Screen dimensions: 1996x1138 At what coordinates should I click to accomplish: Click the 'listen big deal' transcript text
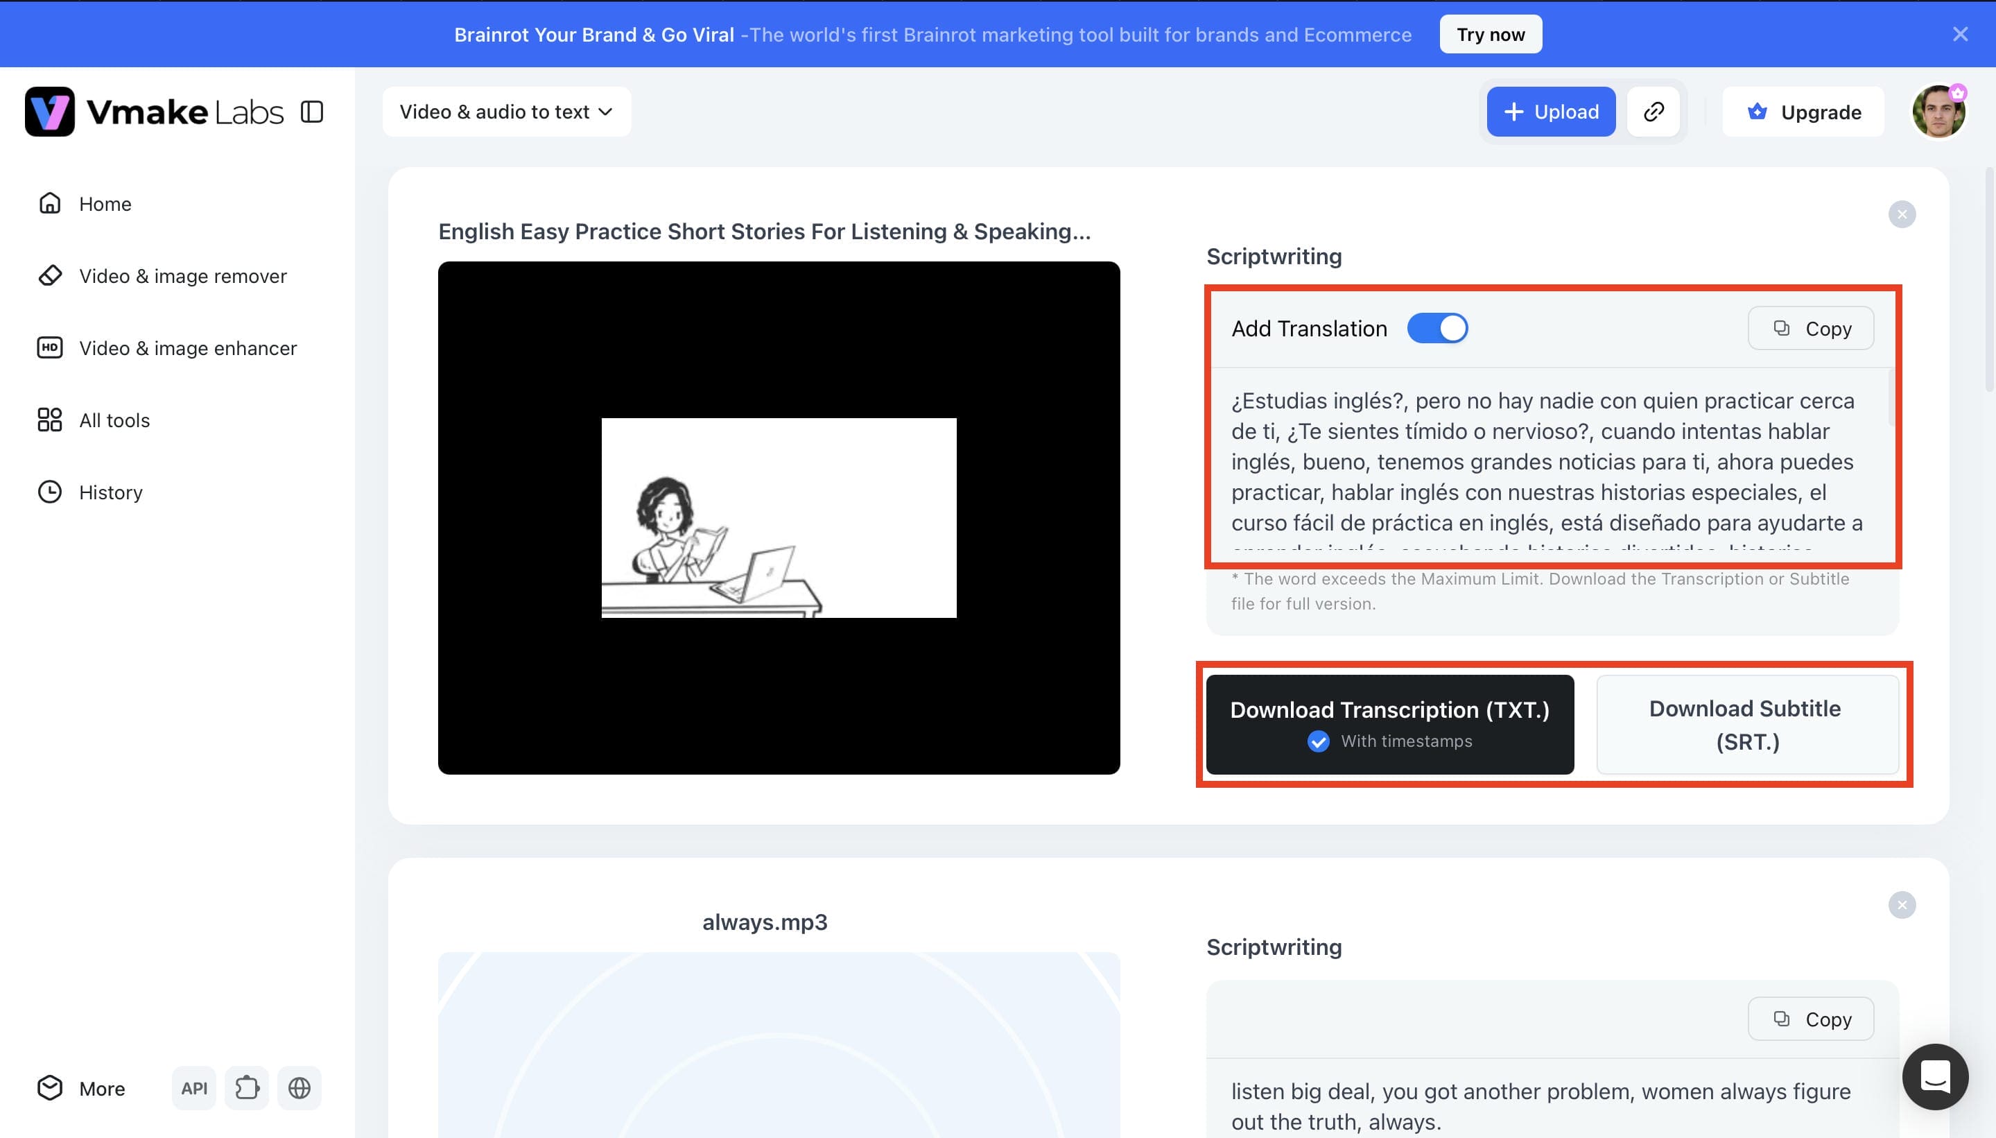(1541, 1107)
